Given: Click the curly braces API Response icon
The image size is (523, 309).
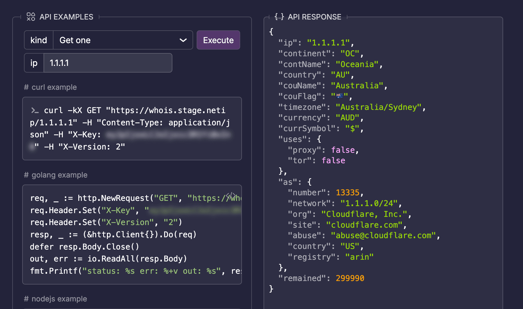Looking at the screenshot, I should click(279, 17).
